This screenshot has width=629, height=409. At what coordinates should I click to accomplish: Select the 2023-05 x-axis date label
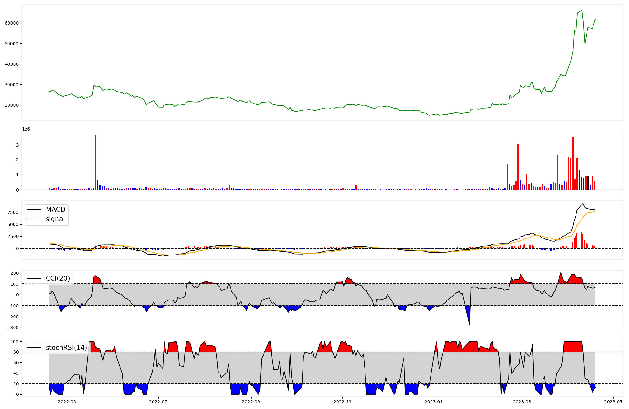(613, 402)
